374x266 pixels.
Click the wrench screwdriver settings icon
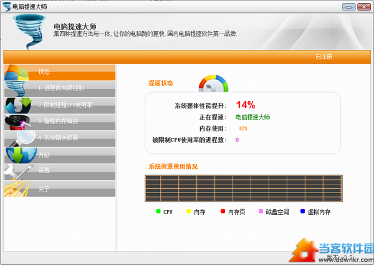click(18, 172)
